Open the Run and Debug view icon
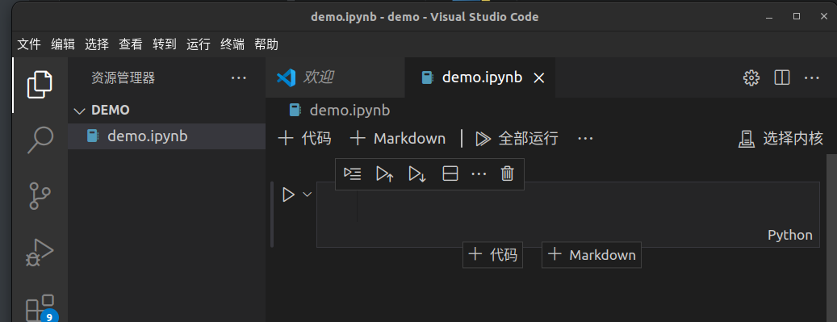The width and height of the screenshot is (837, 322). (40, 252)
